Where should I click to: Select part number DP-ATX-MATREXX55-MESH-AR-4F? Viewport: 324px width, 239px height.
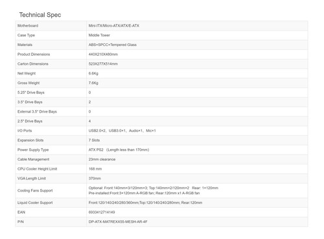pyautogui.click(x=118, y=222)
